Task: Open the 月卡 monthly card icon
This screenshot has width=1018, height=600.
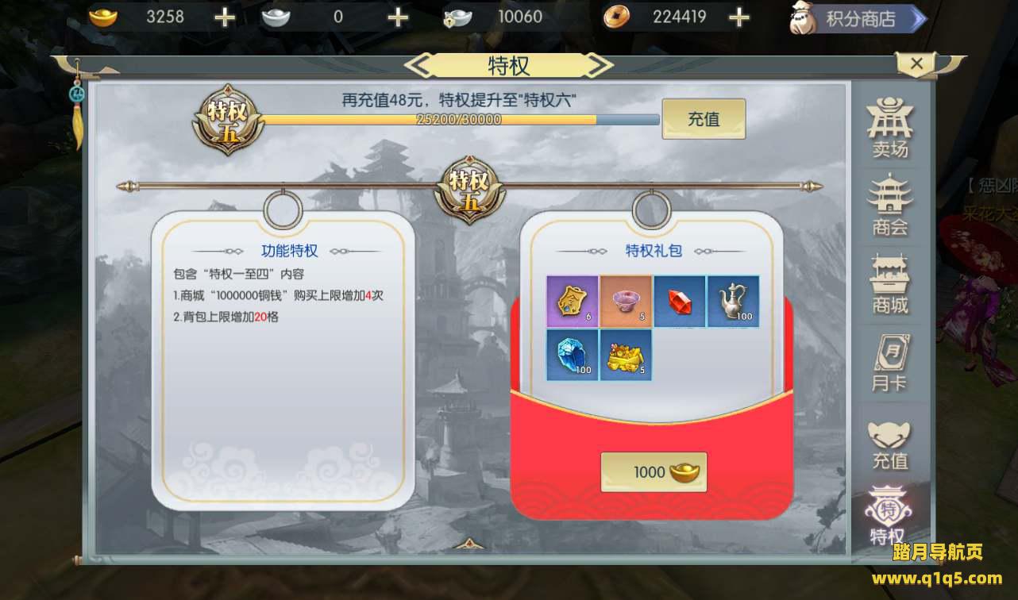Action: [890, 362]
